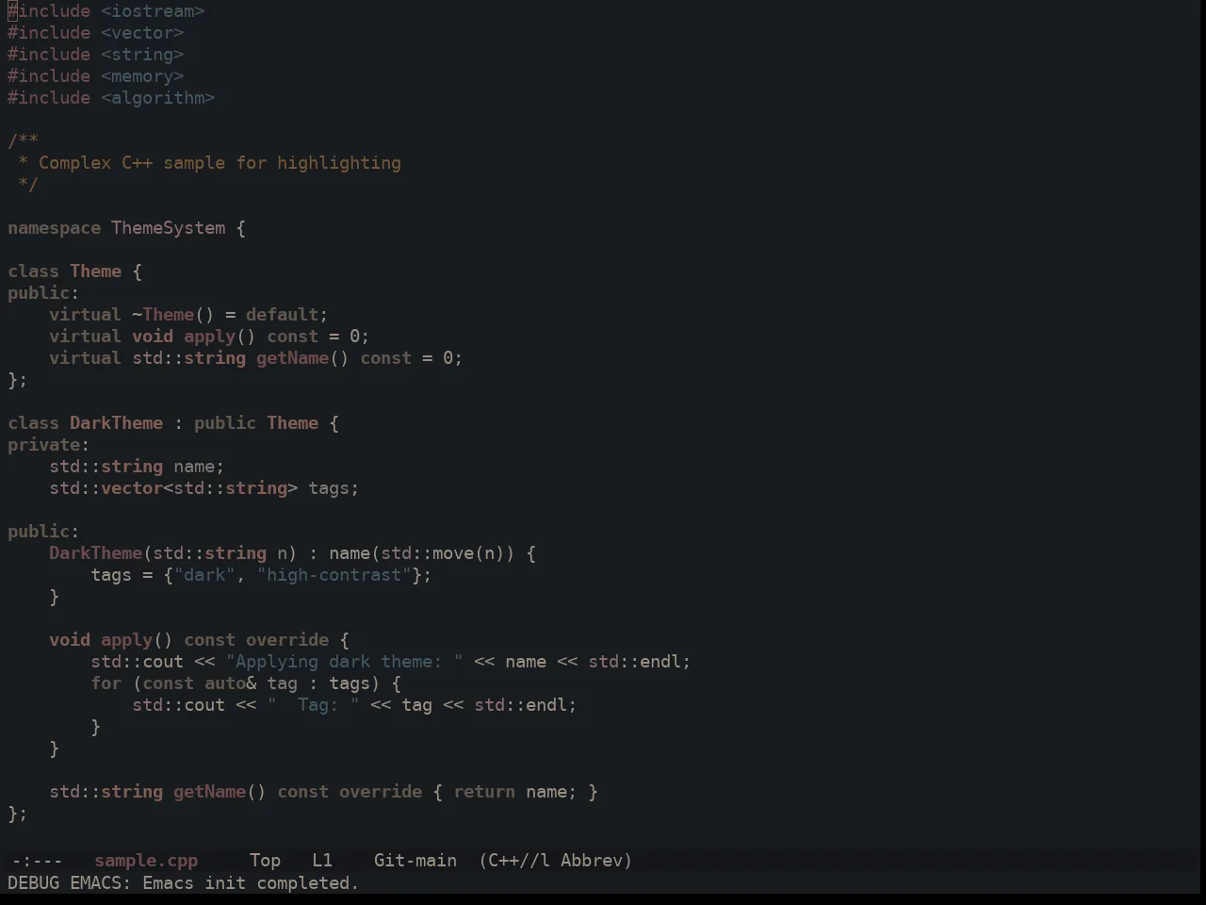
Task: Click the '~Theme' destructor name
Action: (163, 315)
